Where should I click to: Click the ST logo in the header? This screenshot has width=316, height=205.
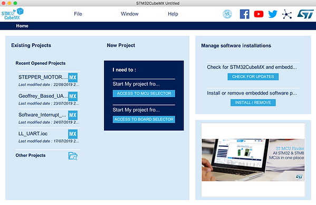[x=305, y=14]
